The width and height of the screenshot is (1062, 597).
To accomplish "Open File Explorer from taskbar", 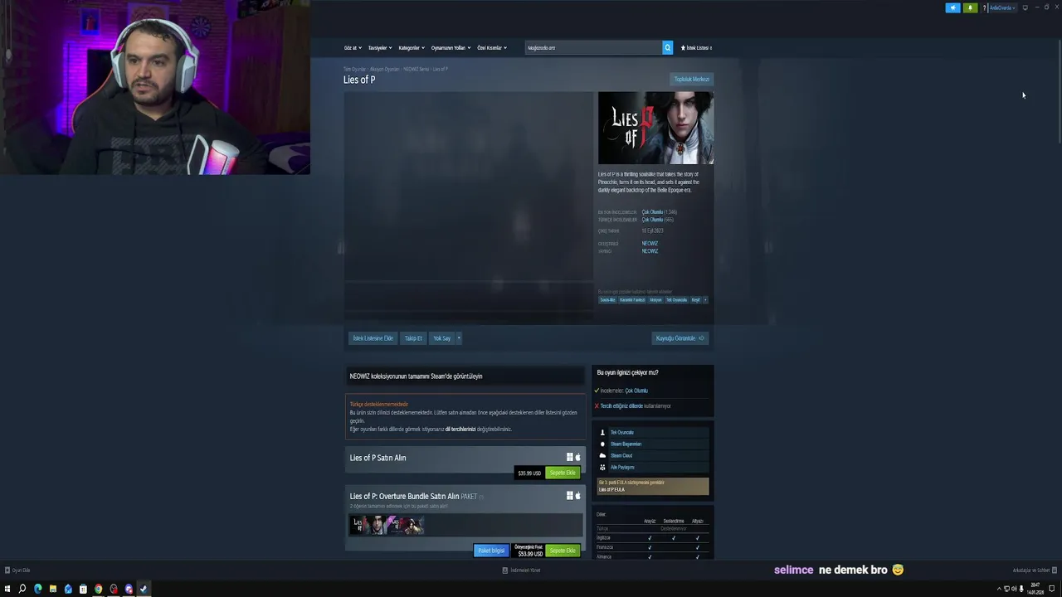I will tap(53, 589).
